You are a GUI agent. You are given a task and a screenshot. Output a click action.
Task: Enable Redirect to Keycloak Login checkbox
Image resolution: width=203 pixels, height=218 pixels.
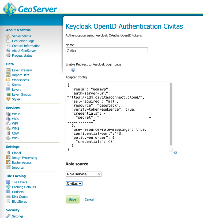pos(68,69)
